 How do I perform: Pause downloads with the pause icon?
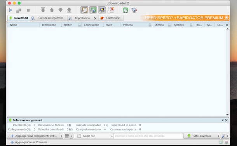click(x=19, y=10)
